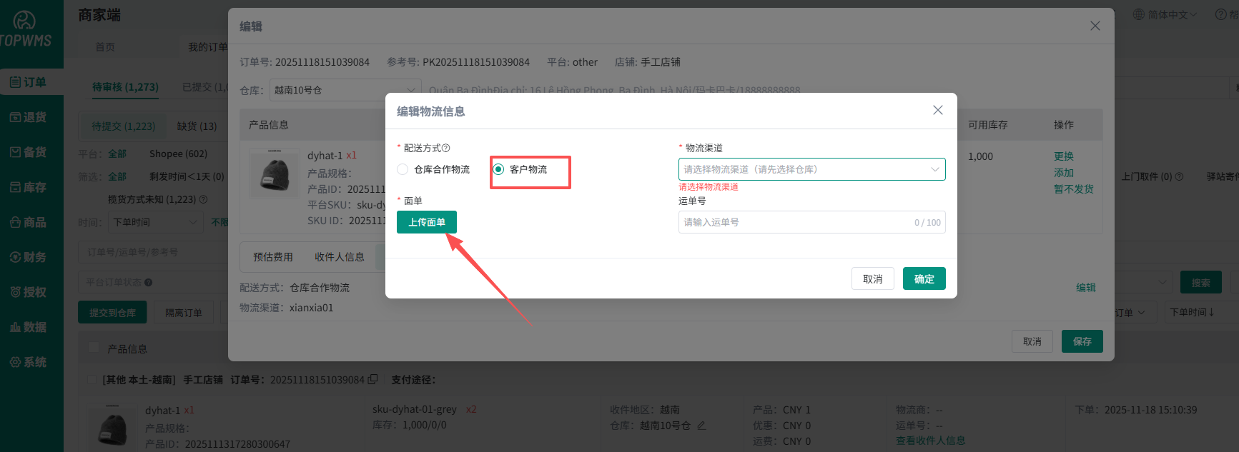
Task: Click 保存 in edit dialog
Action: [x=1082, y=341]
